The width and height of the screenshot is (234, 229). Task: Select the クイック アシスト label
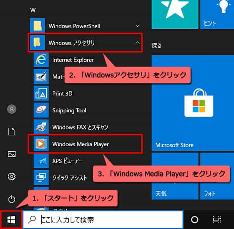pos(70,178)
